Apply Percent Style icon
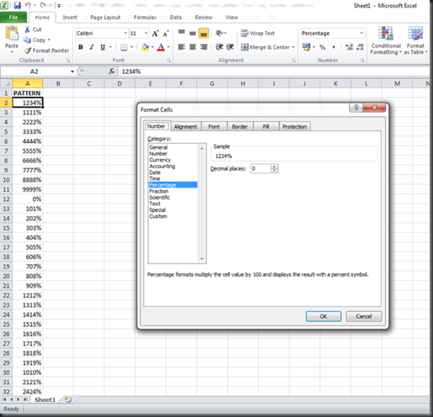The width and height of the screenshot is (433, 417). pos(323,47)
